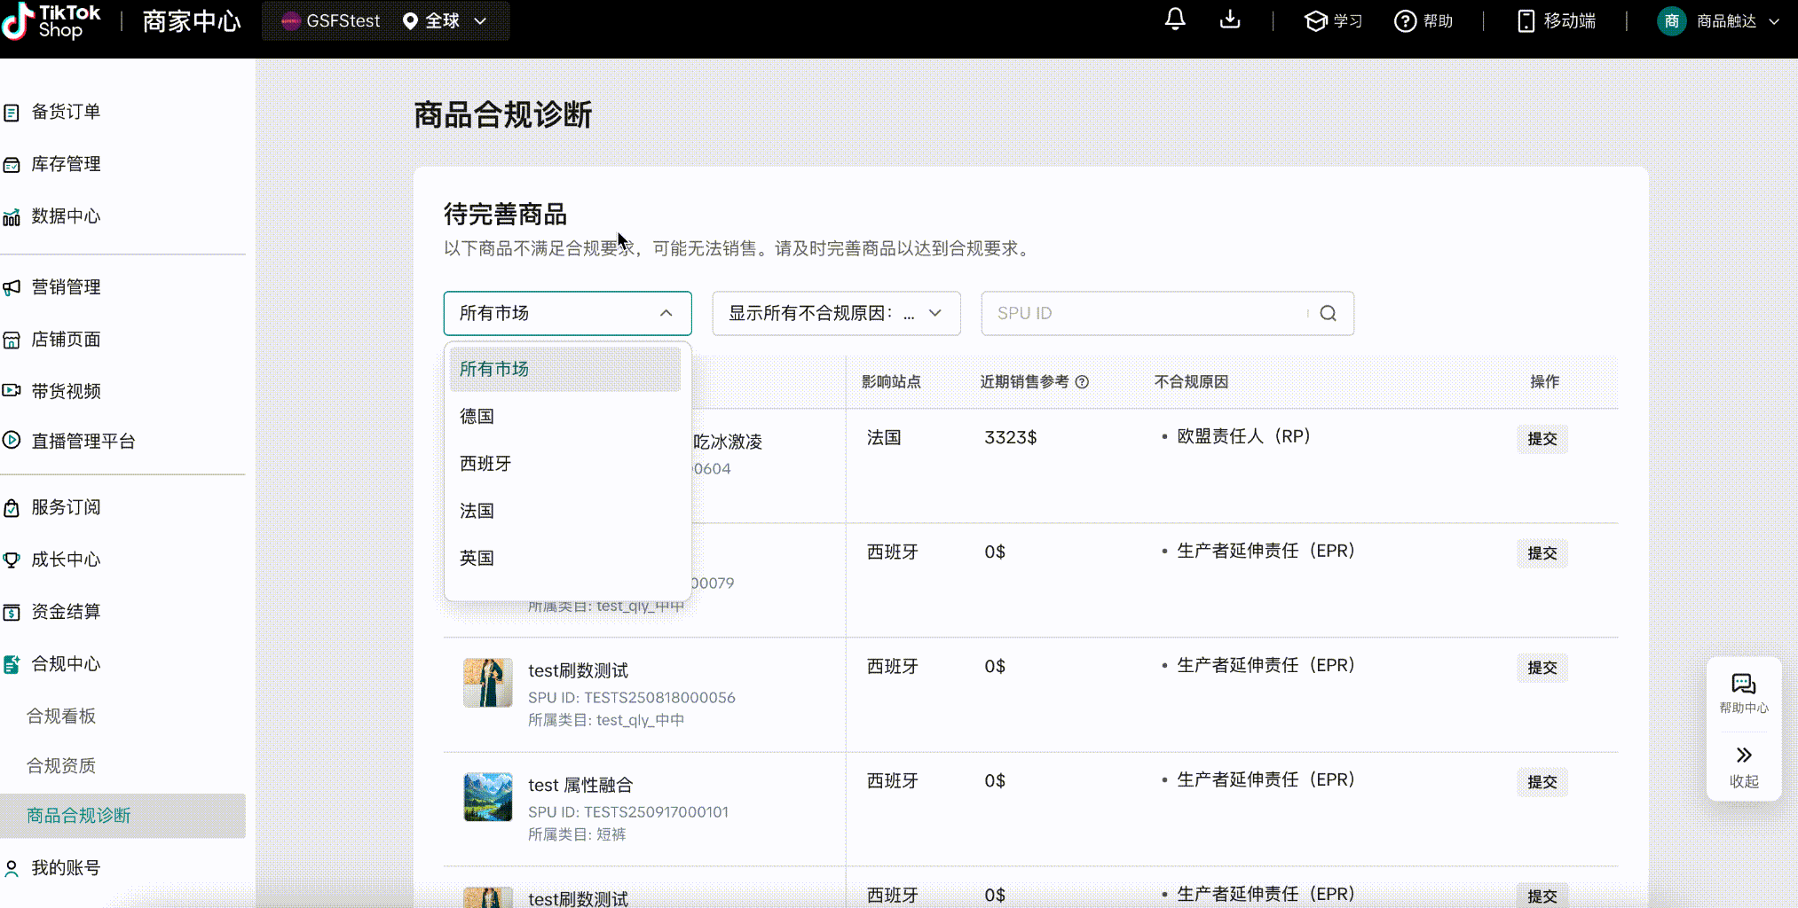Click the info icon beside 近期销售参考
Screen dimensions: 1798x908
(1082, 382)
